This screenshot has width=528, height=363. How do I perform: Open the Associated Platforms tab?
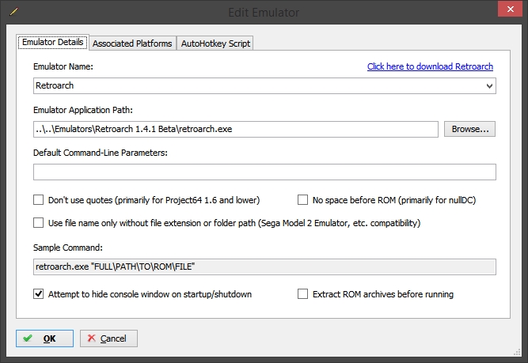[132, 43]
